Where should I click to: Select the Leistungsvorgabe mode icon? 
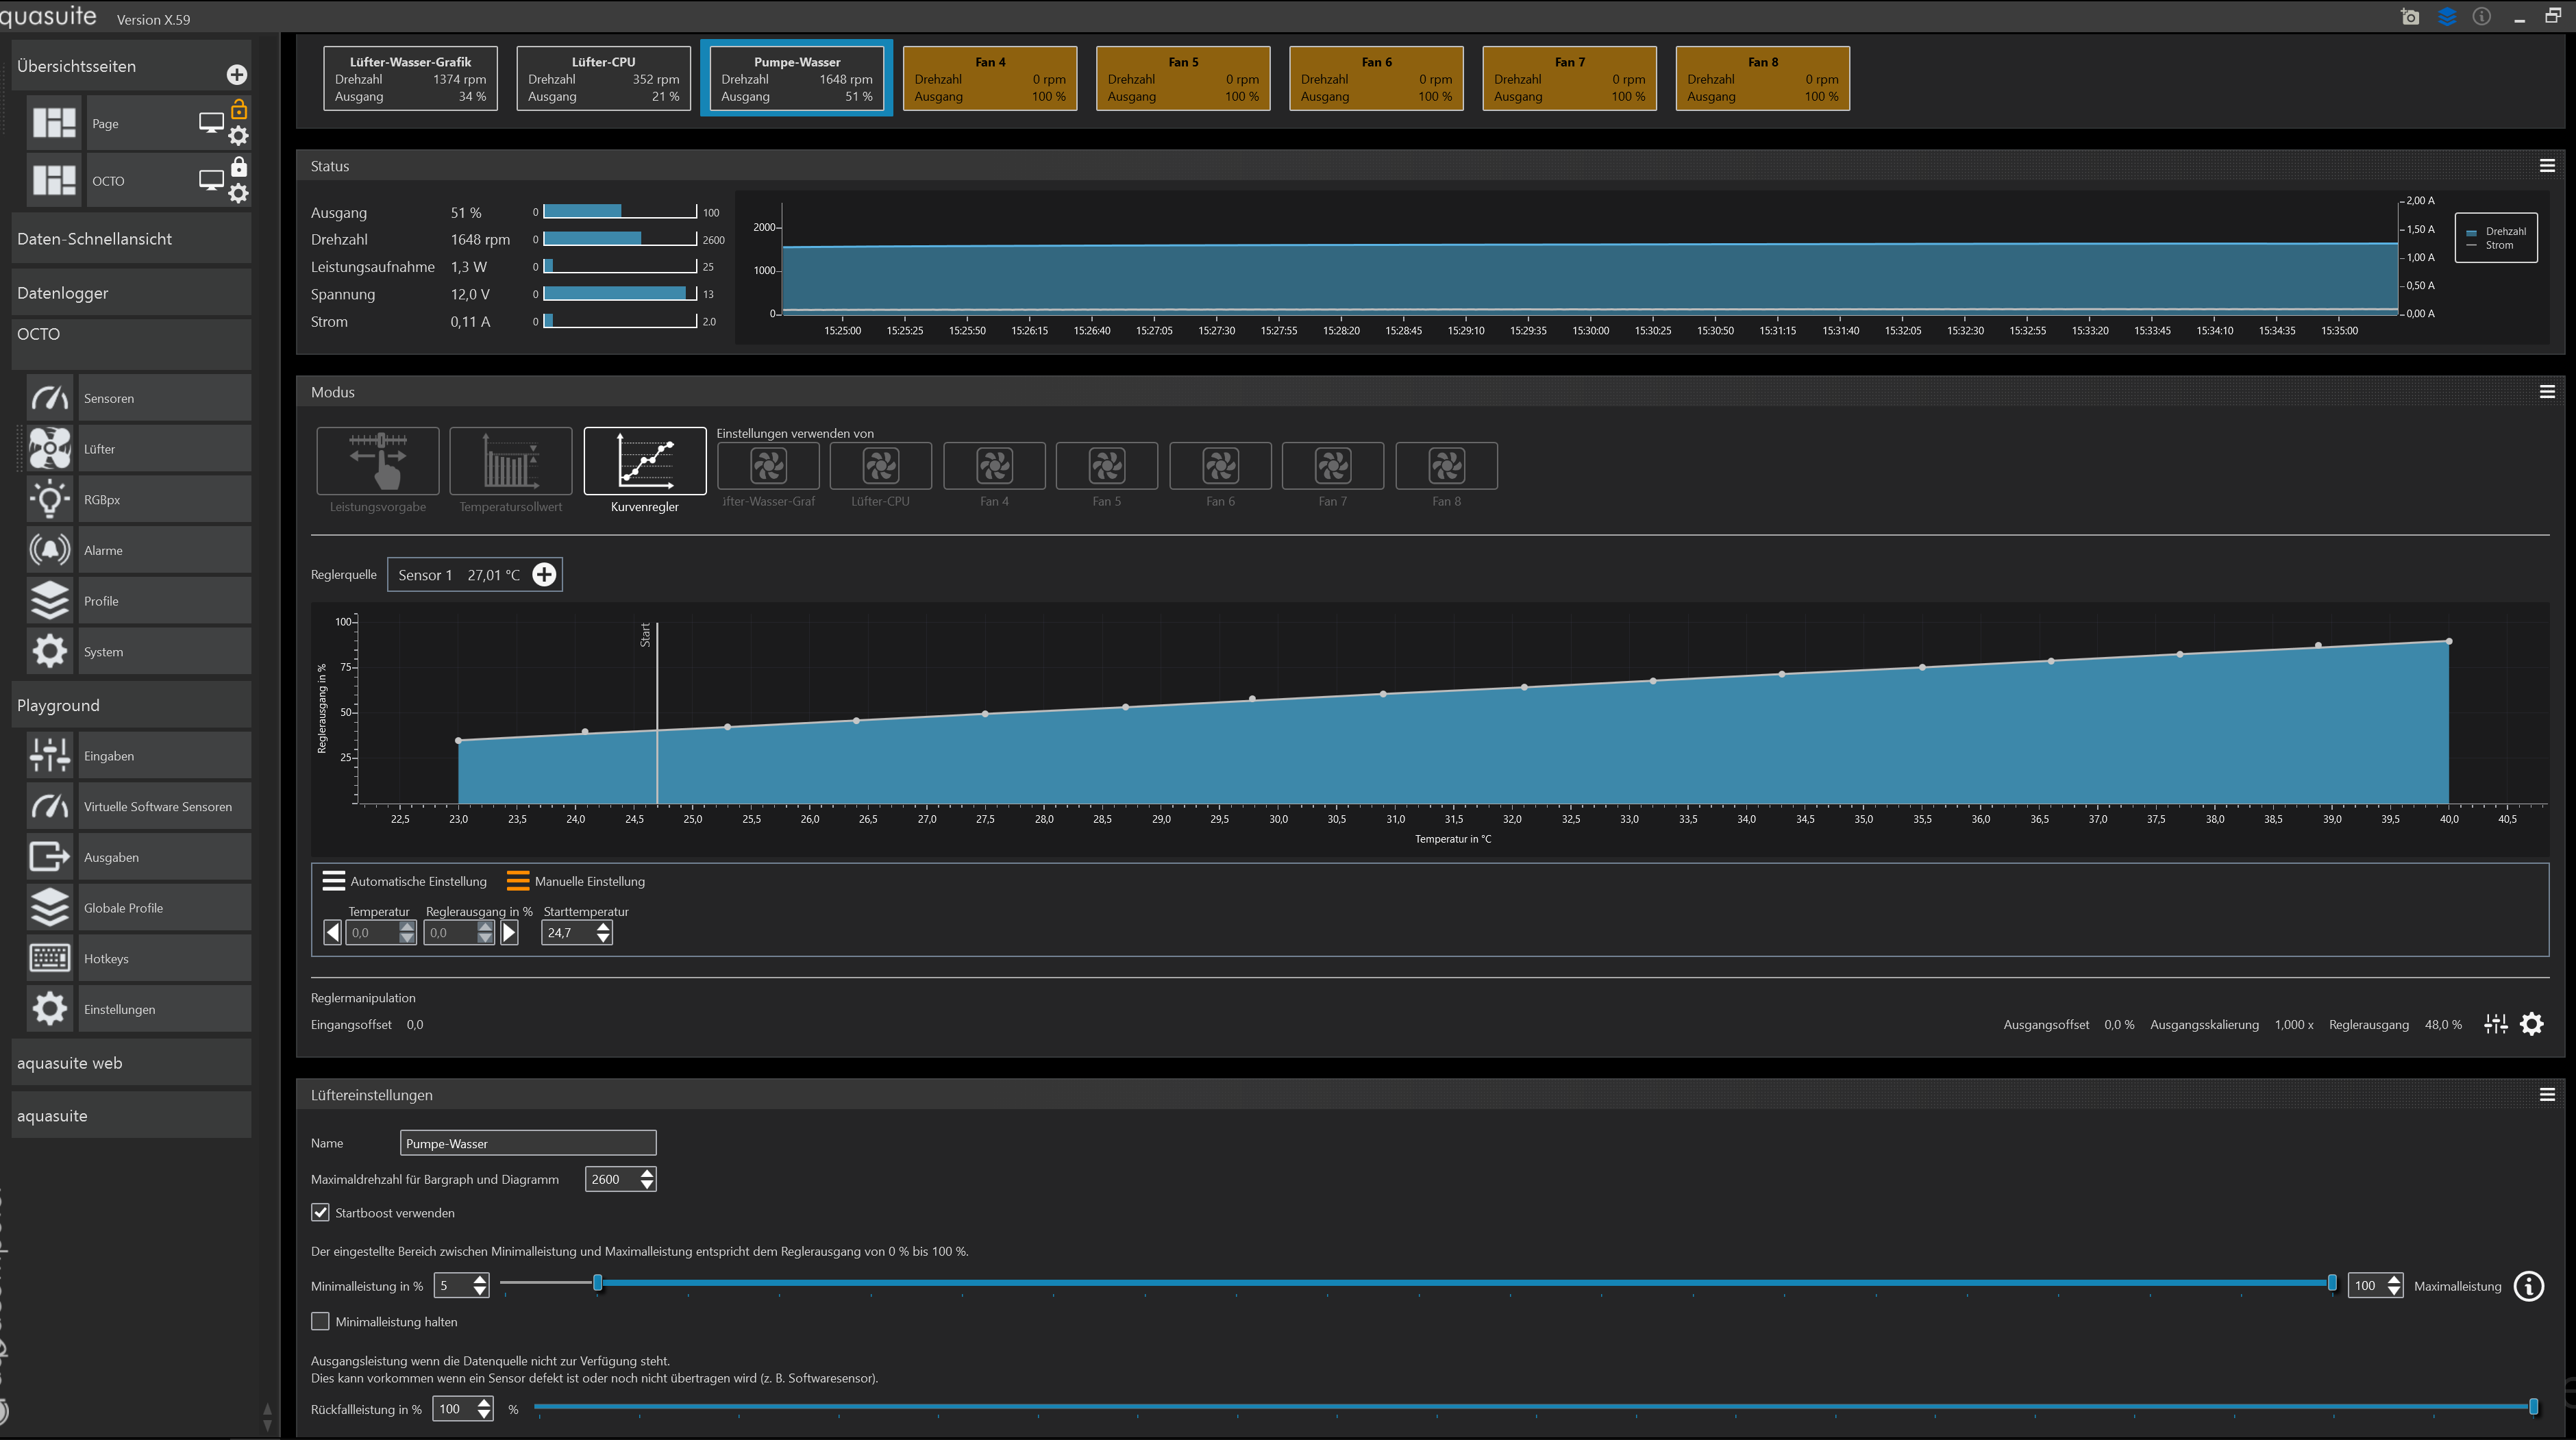pyautogui.click(x=377, y=461)
